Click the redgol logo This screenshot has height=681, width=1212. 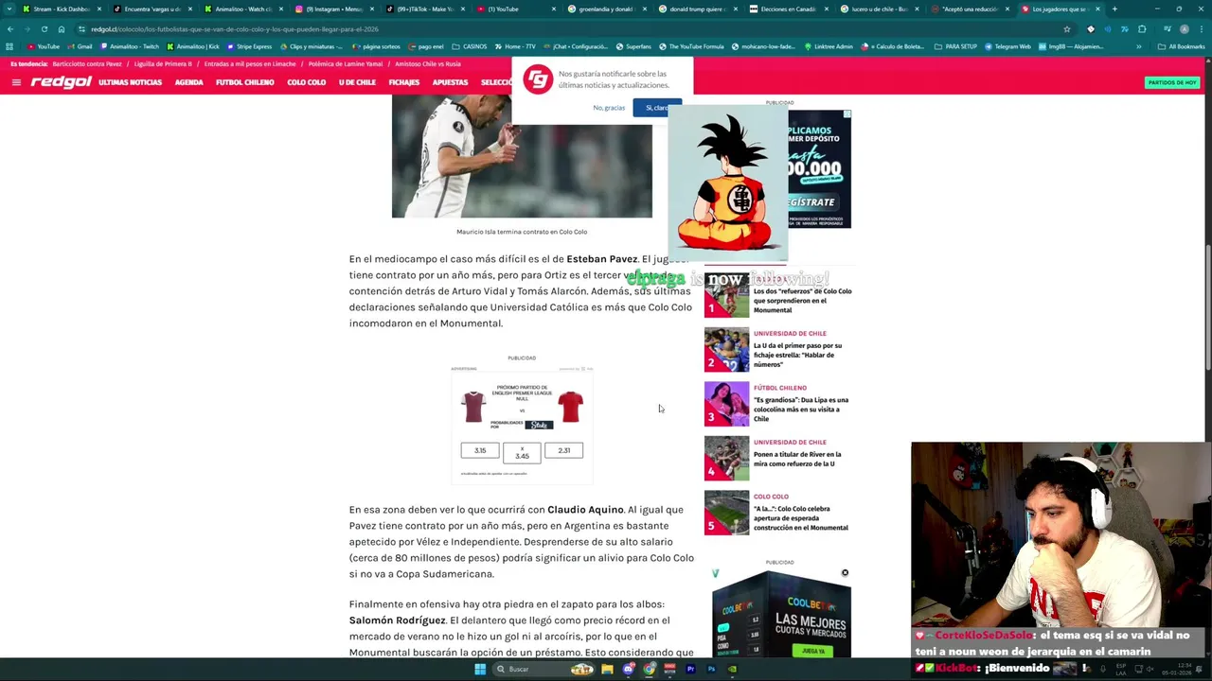[x=61, y=82]
